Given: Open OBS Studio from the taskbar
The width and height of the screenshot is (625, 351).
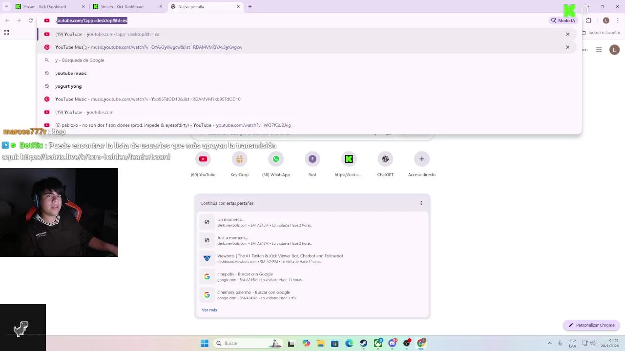Looking at the screenshot, I should [407, 343].
